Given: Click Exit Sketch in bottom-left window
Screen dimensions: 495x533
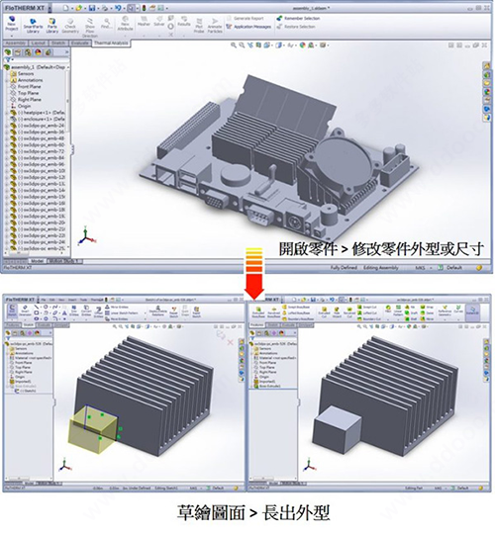Looking at the screenshot, I should click(x=12, y=311).
